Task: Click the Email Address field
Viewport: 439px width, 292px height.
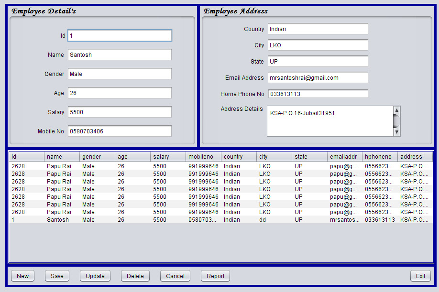Action: tap(318, 77)
